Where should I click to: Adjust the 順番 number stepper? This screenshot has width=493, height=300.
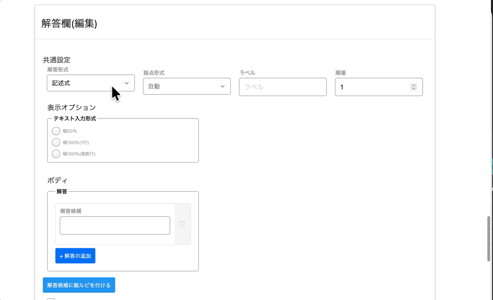[x=413, y=87]
